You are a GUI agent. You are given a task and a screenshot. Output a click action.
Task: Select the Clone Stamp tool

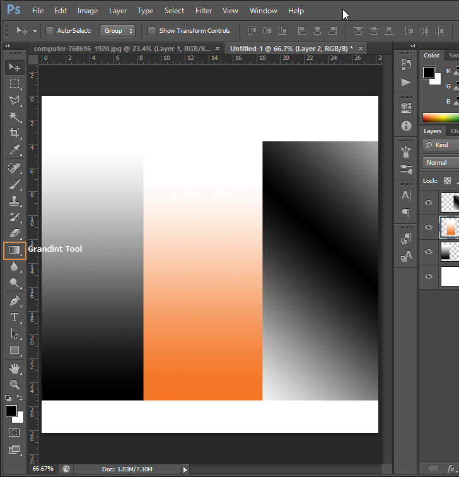(x=15, y=201)
